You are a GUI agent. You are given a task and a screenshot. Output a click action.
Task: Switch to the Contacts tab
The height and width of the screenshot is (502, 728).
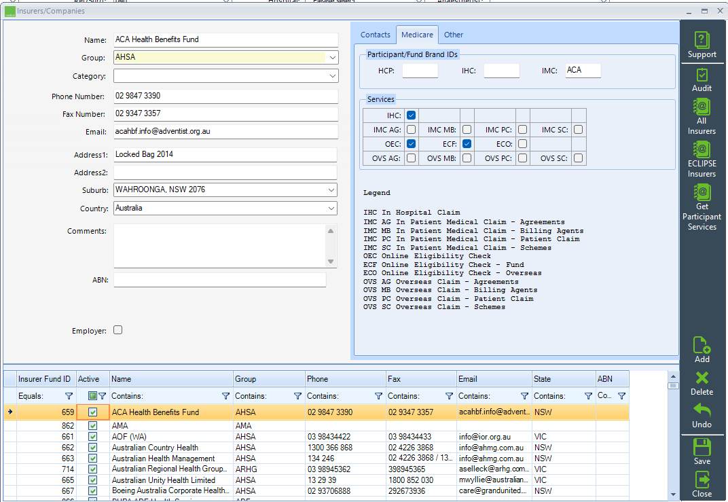375,35
